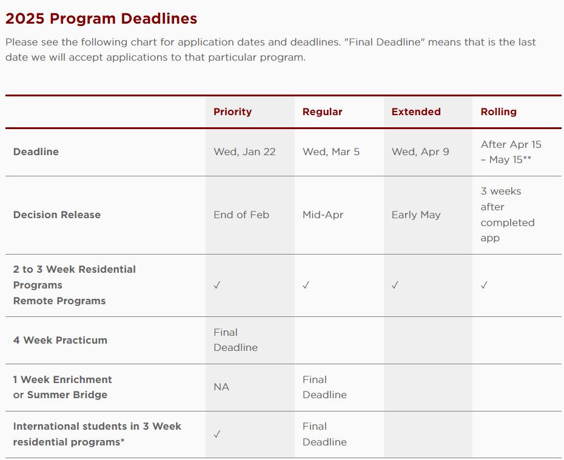564x460 pixels.
Task: Click the "Wed, Mar 5" deadline cell
Action: (331, 152)
